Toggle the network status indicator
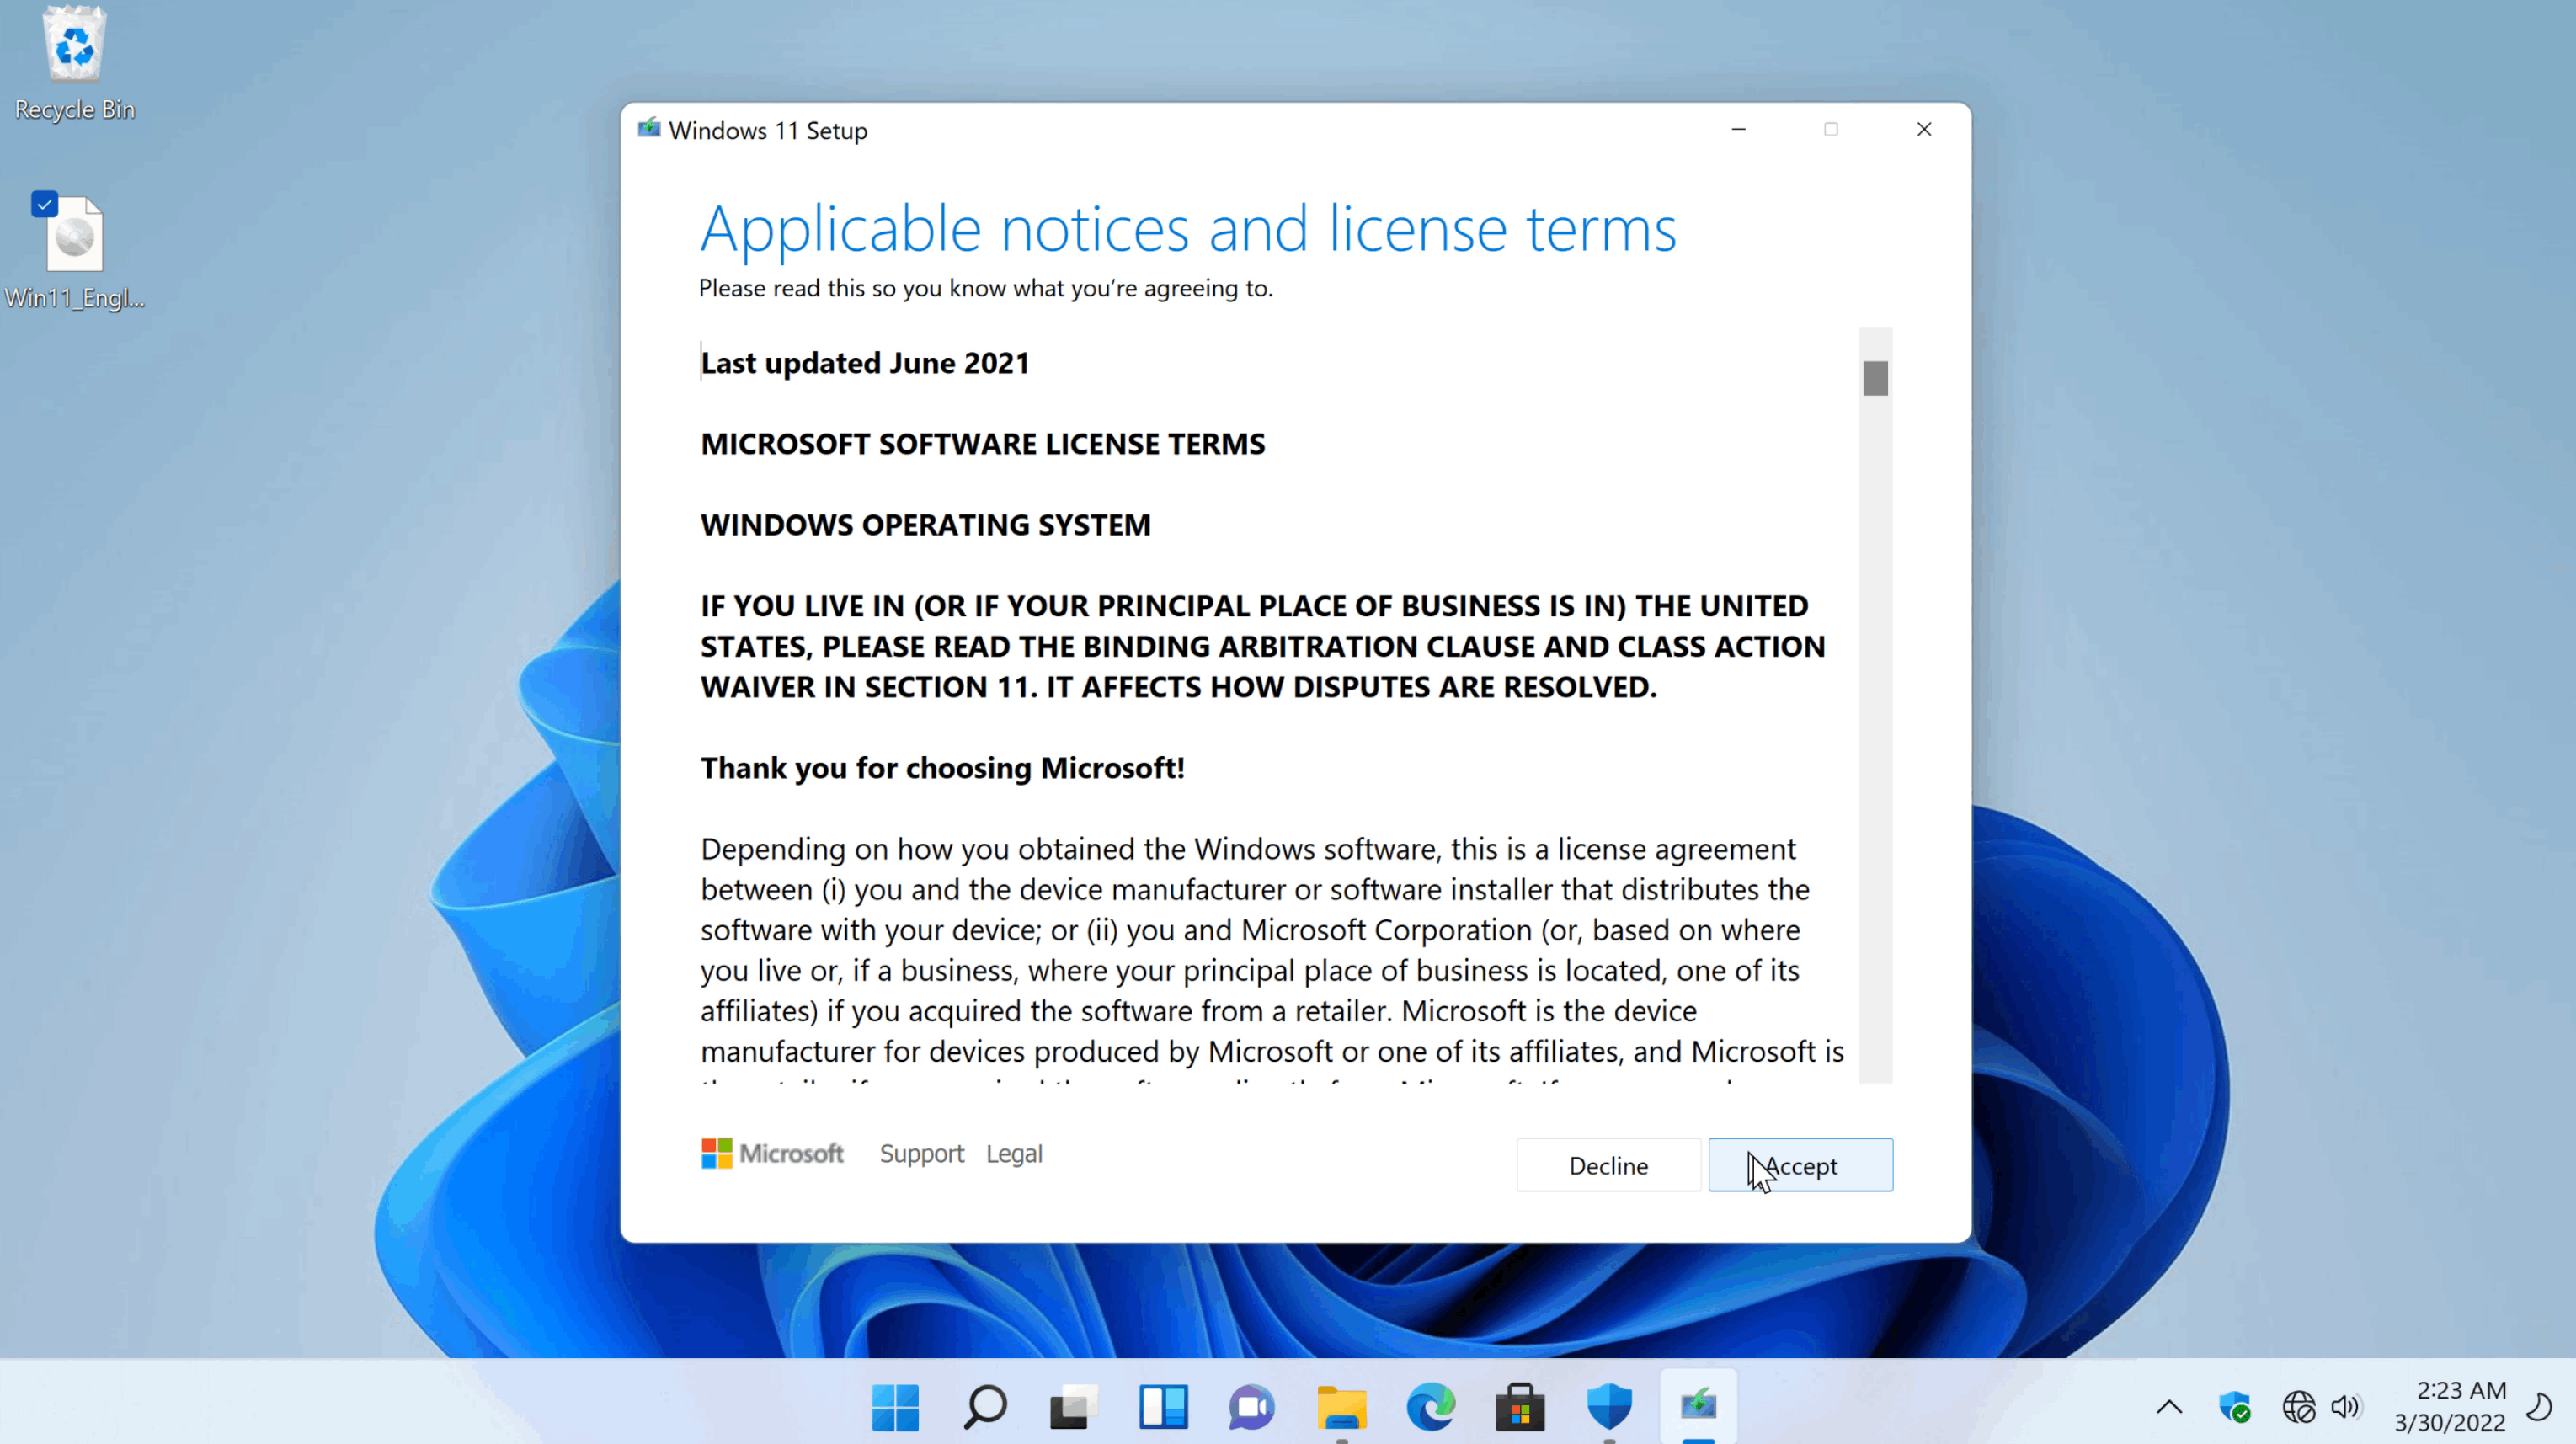 coord(2296,1405)
